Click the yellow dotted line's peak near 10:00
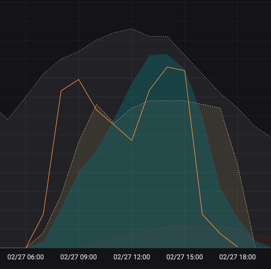Screen dimensions: 271x269 (96, 105)
